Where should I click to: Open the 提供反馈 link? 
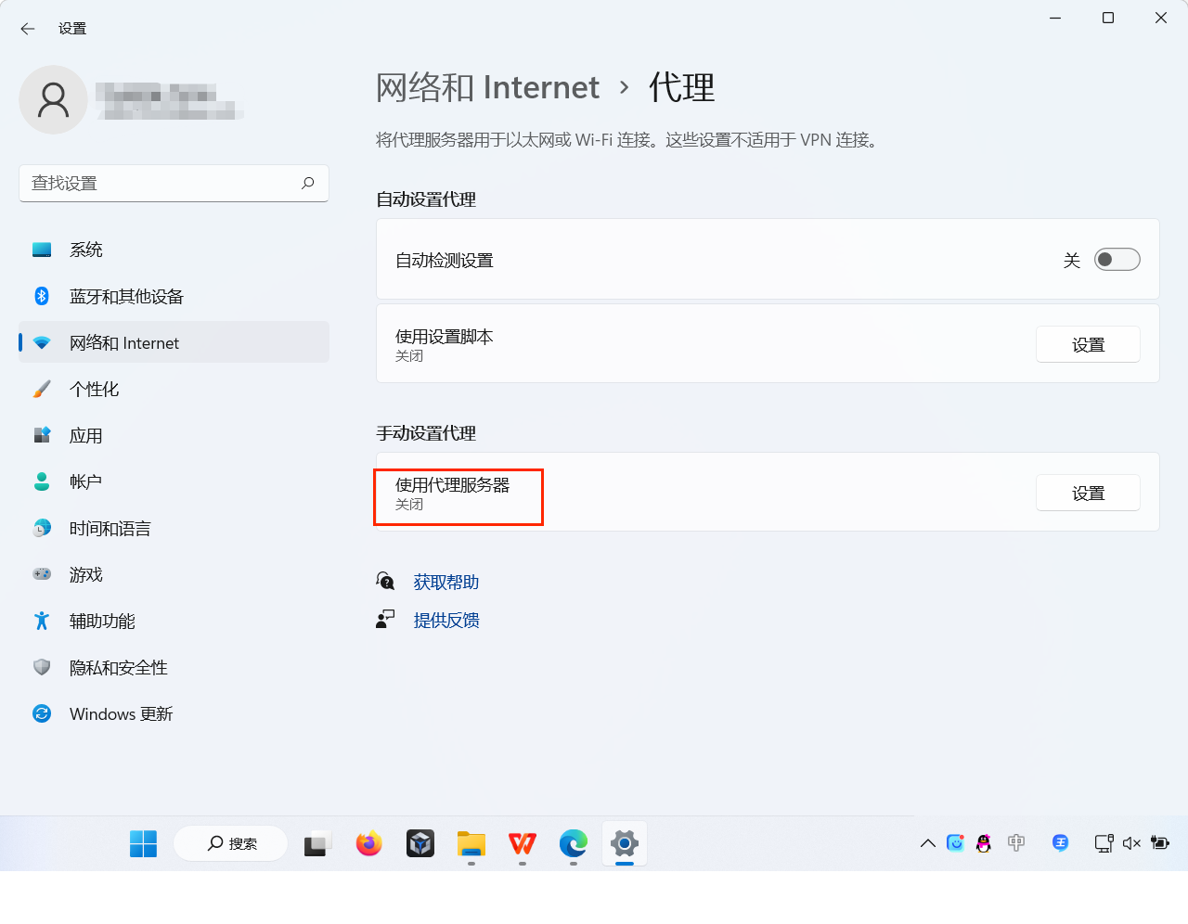coord(446,620)
